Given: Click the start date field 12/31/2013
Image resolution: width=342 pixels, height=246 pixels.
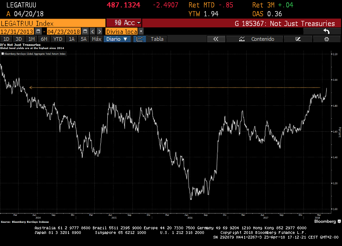Looking at the screenshot, I should point(17,32).
